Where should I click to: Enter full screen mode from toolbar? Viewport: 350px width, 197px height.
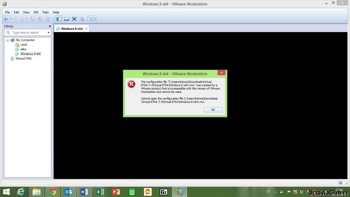74,19
